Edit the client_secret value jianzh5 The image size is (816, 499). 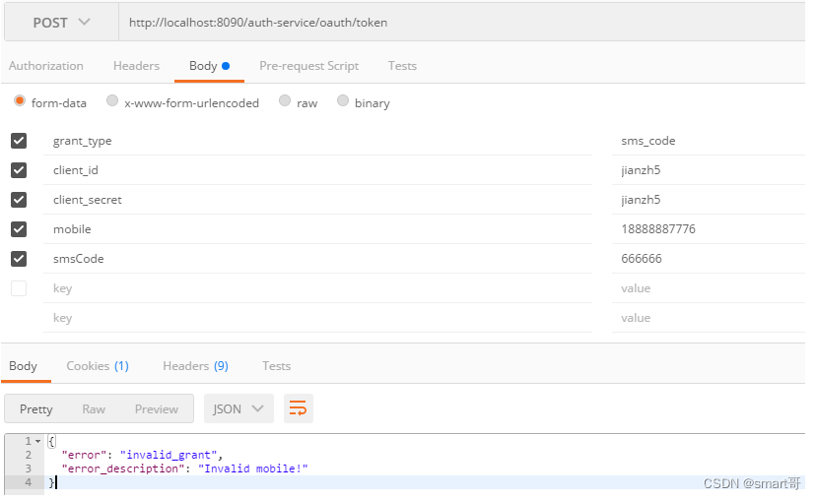[709, 200]
